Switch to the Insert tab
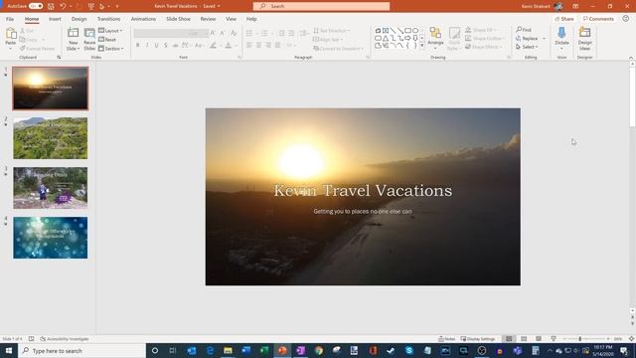Viewport: 636px width, 358px height. (55, 19)
